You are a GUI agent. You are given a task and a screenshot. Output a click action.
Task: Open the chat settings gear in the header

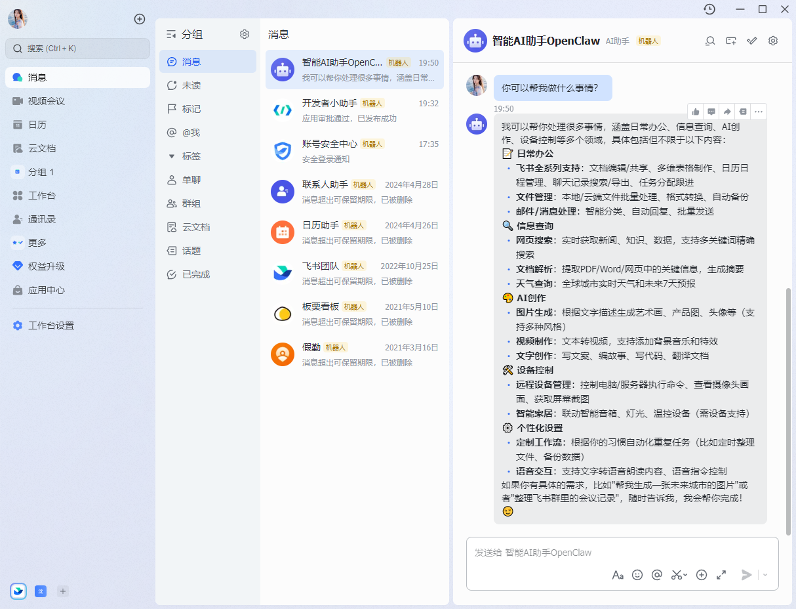pos(773,41)
